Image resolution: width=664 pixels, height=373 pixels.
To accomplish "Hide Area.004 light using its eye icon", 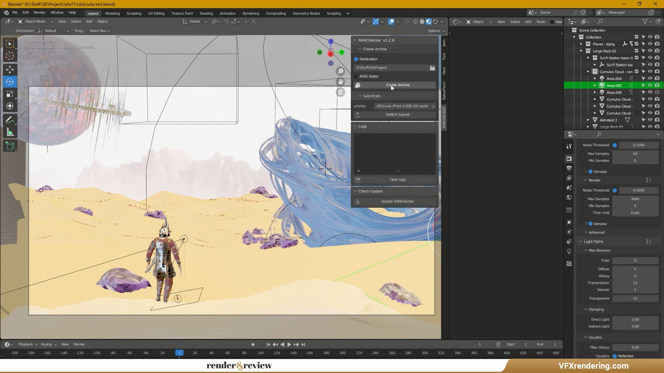I will pyautogui.click(x=650, y=79).
